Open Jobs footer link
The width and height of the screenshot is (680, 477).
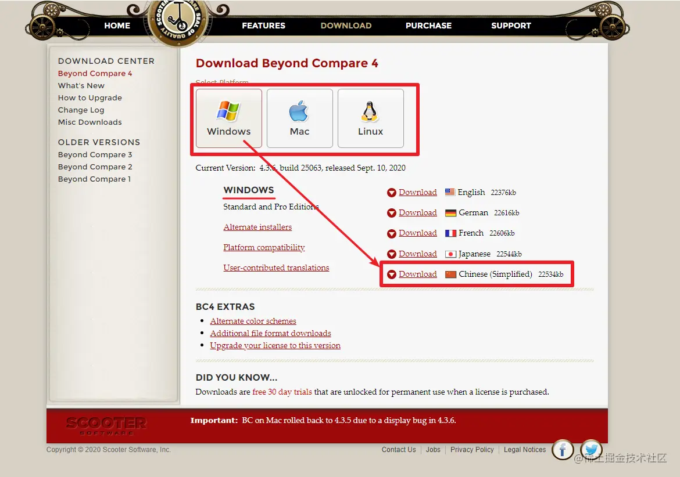coord(433,450)
